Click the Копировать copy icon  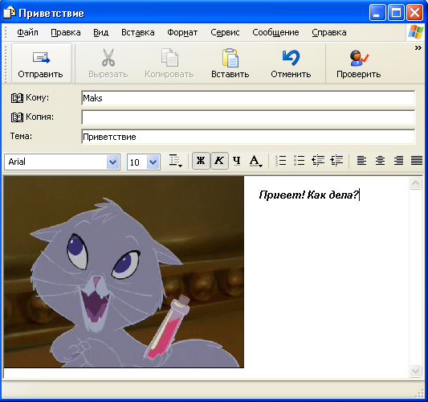pos(169,58)
